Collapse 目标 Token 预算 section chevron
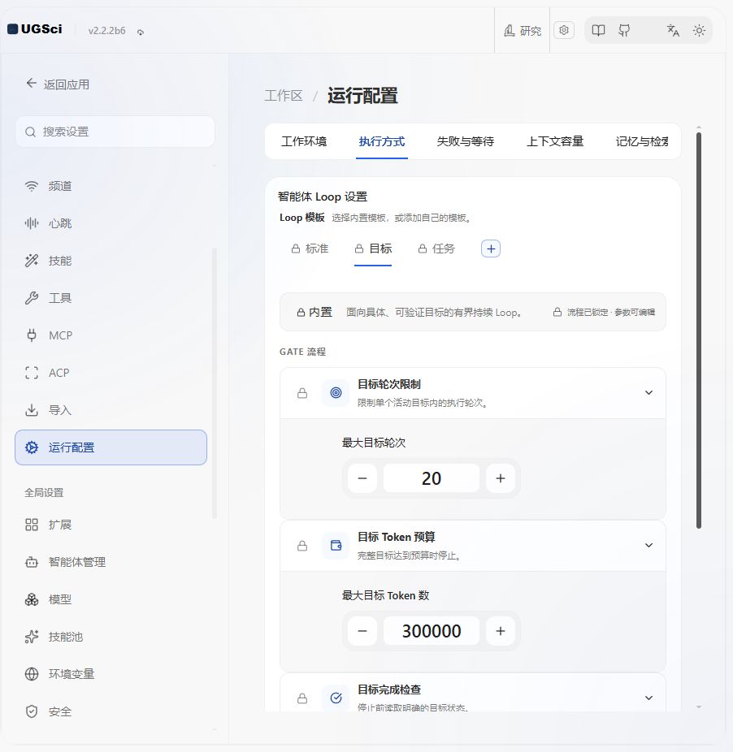This screenshot has height=752, width=733. (648, 545)
